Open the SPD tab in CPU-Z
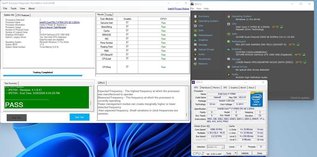Viewport: 317px width, 157px height. pos(225,88)
